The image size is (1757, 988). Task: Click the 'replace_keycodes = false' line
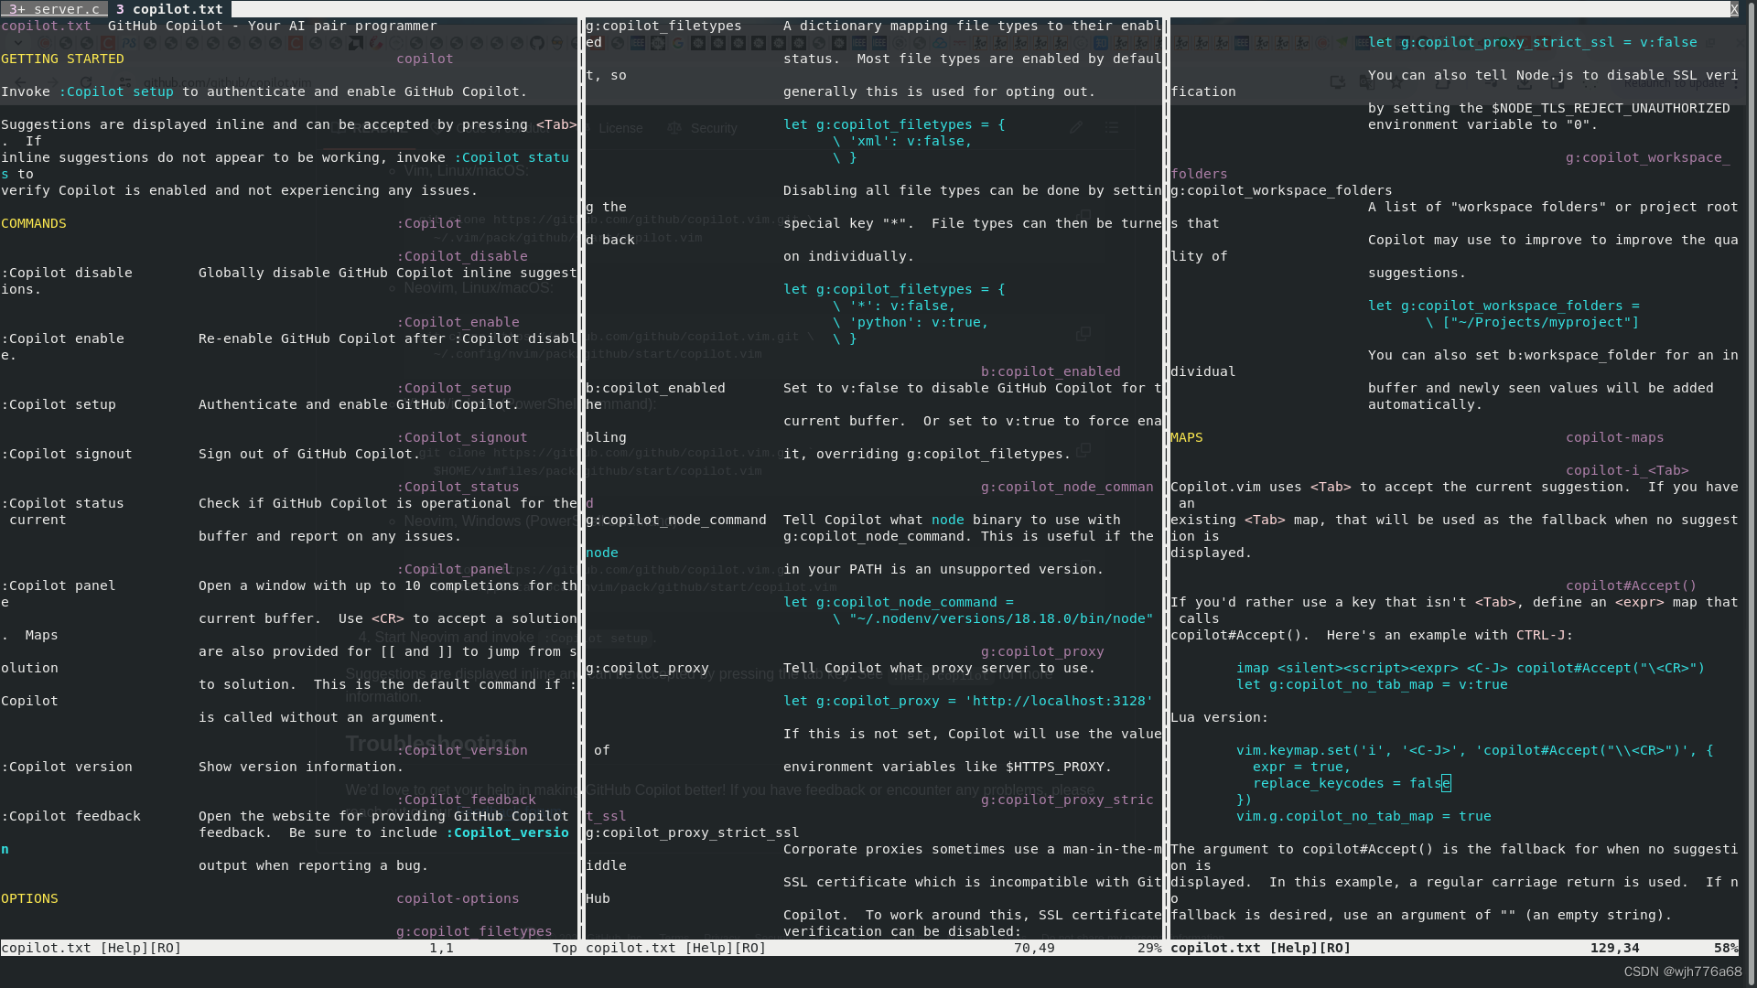(1352, 783)
